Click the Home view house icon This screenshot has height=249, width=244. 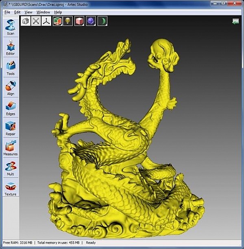coord(26,21)
